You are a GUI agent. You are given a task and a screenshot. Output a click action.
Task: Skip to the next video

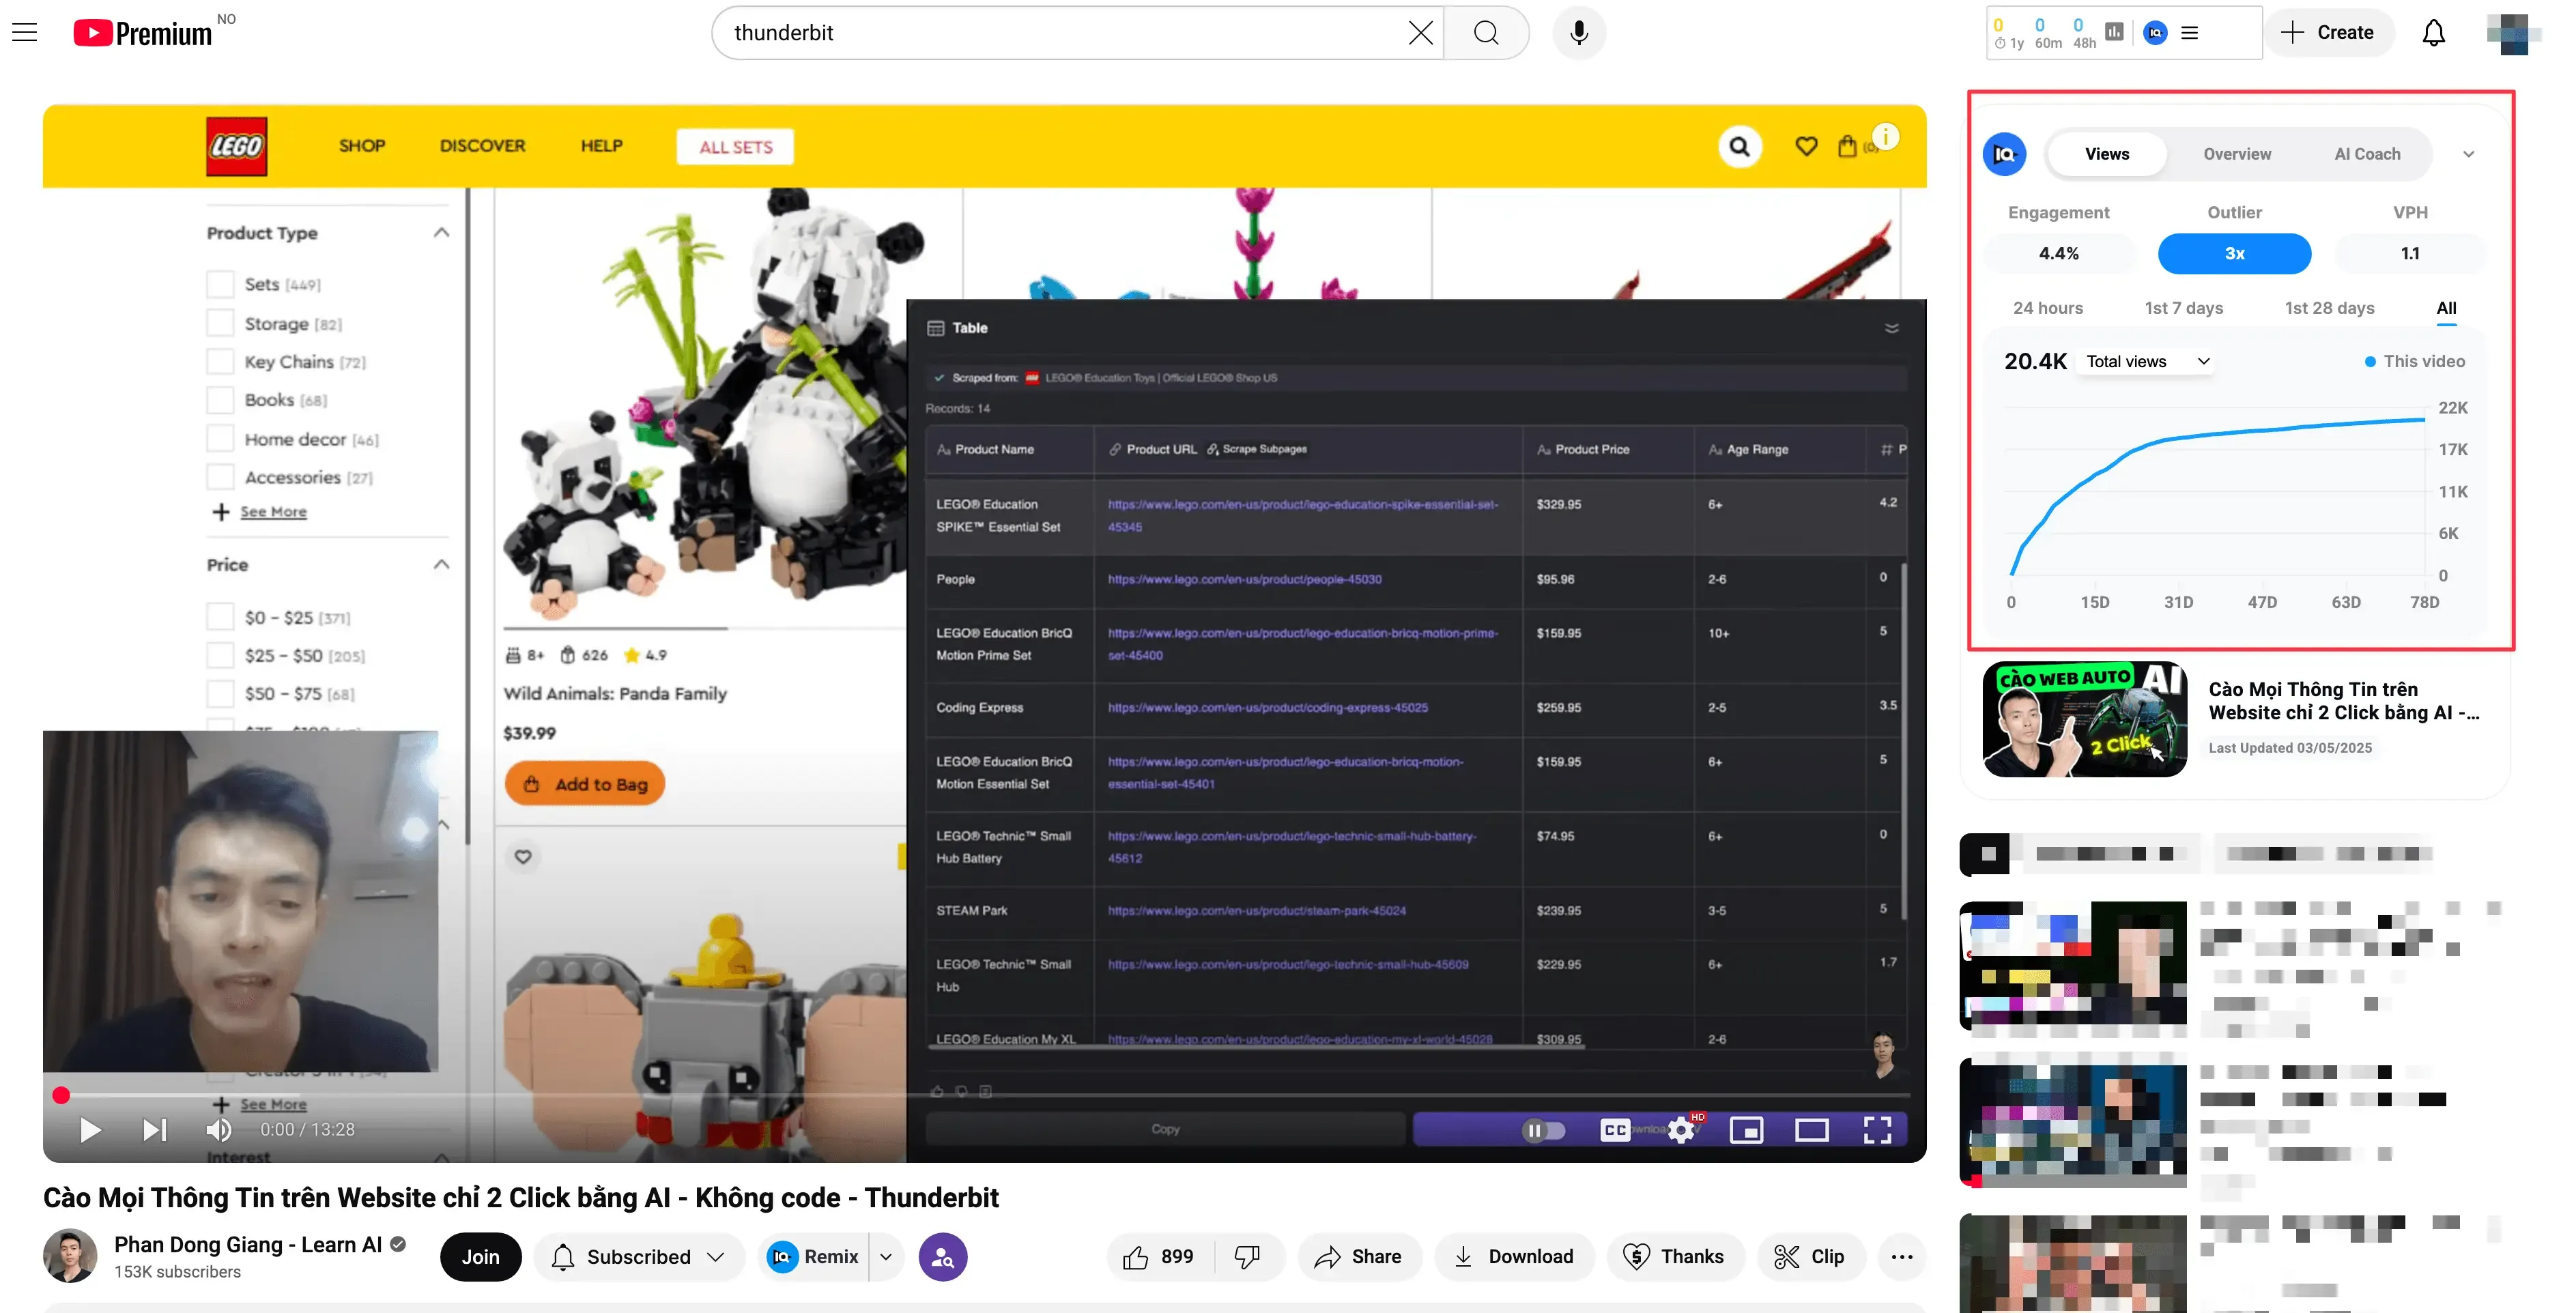tap(154, 1130)
